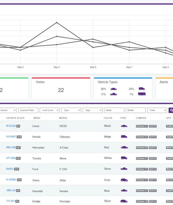
Task: Click the purple search button
Action: [171, 110]
